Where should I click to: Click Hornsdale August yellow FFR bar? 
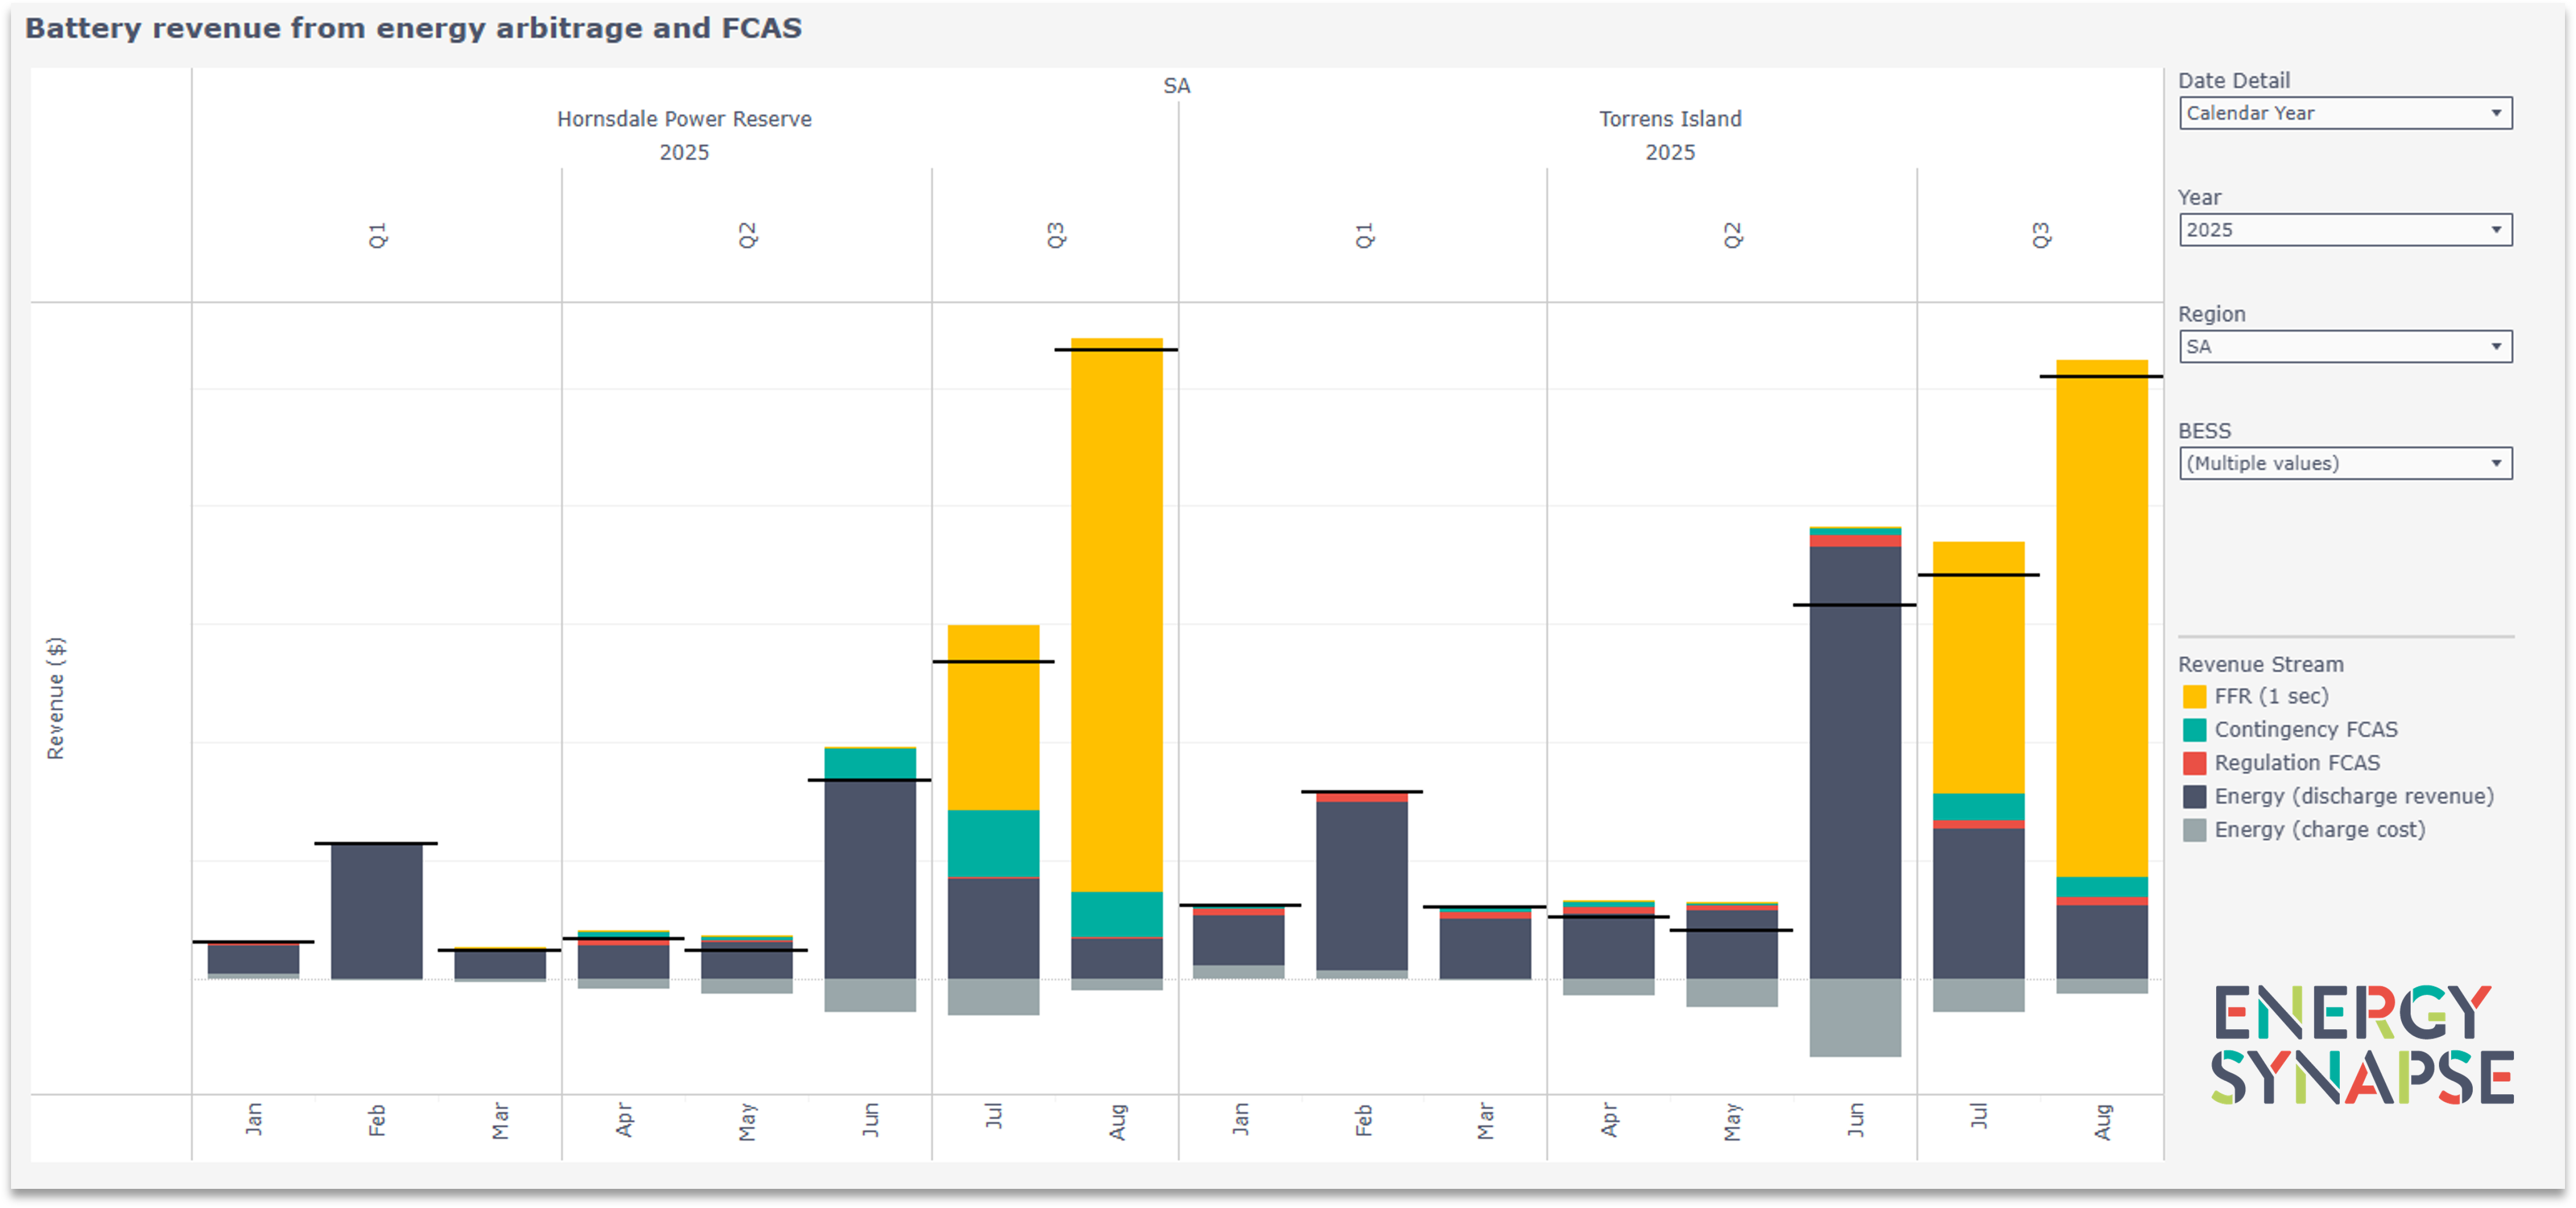pyautogui.click(x=1117, y=615)
